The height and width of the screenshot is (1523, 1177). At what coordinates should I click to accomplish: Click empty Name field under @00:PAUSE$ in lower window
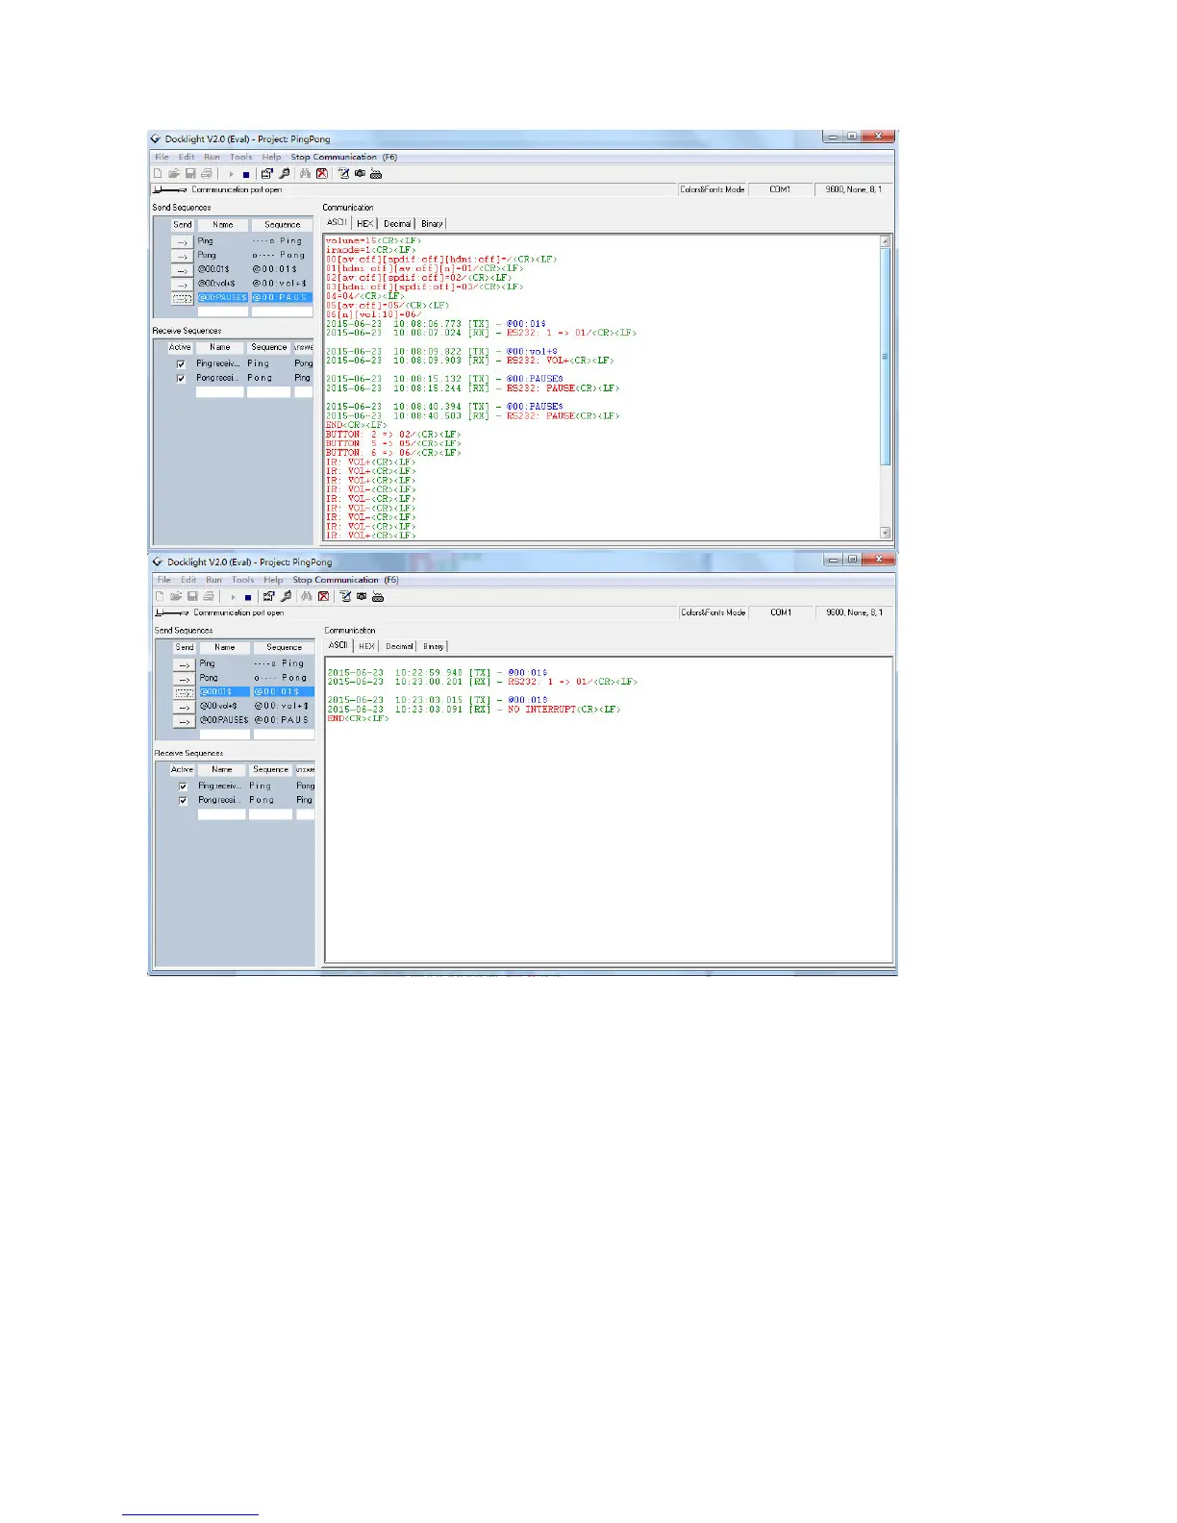[x=225, y=734]
